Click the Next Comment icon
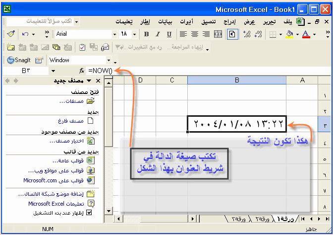Viewport: 333px width, 235px height. point(34,47)
